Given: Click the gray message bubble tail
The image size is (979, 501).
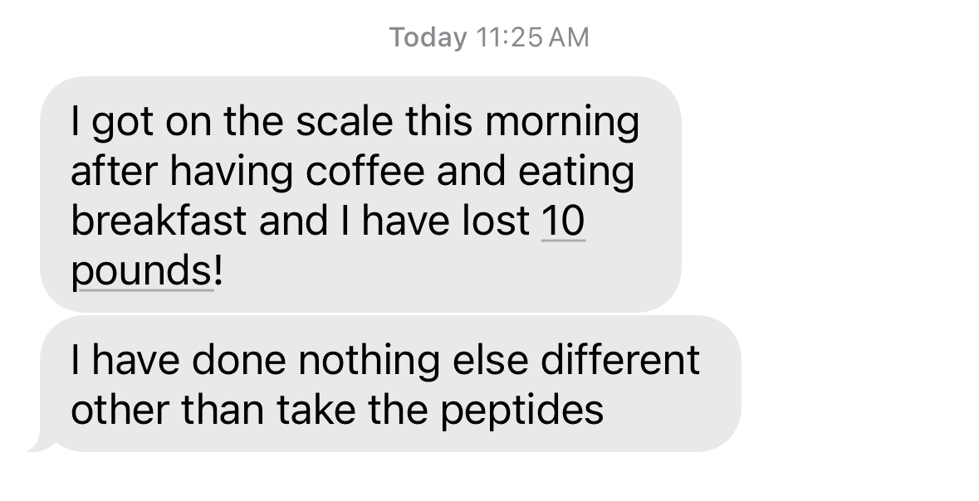Looking at the screenshot, I should point(41,444).
